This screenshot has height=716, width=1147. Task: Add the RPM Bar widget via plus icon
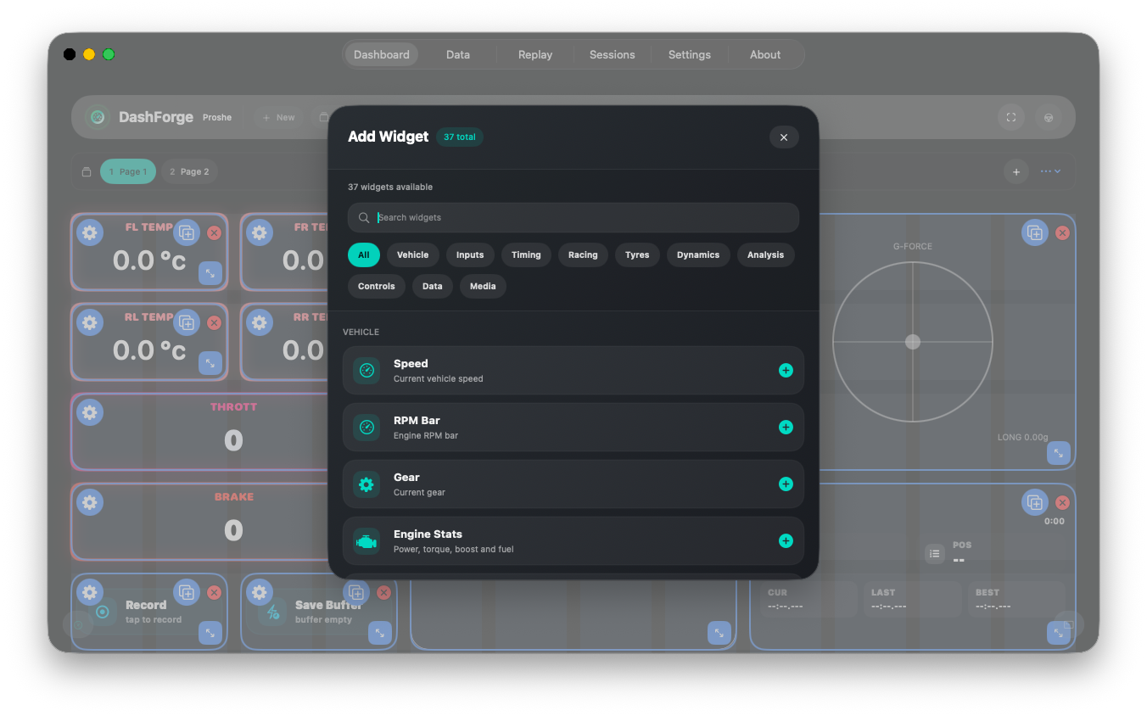[x=786, y=427]
